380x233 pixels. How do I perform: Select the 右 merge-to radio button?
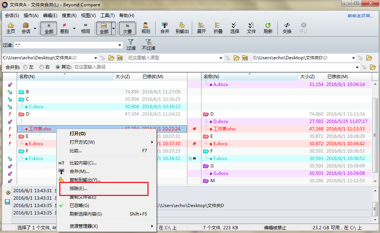41,67
